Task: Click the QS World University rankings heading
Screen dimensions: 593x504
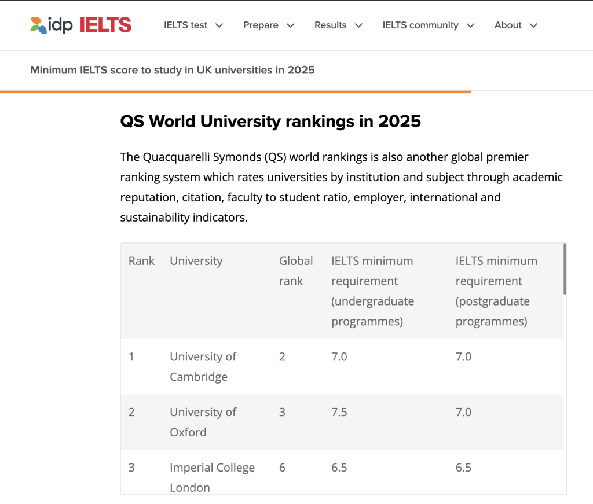Action: coord(270,122)
